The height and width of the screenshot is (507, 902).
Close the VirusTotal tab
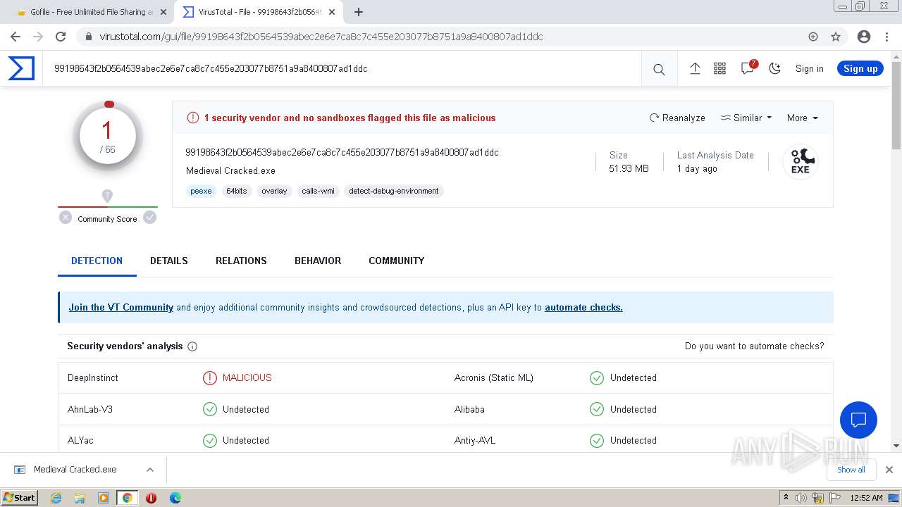click(332, 12)
